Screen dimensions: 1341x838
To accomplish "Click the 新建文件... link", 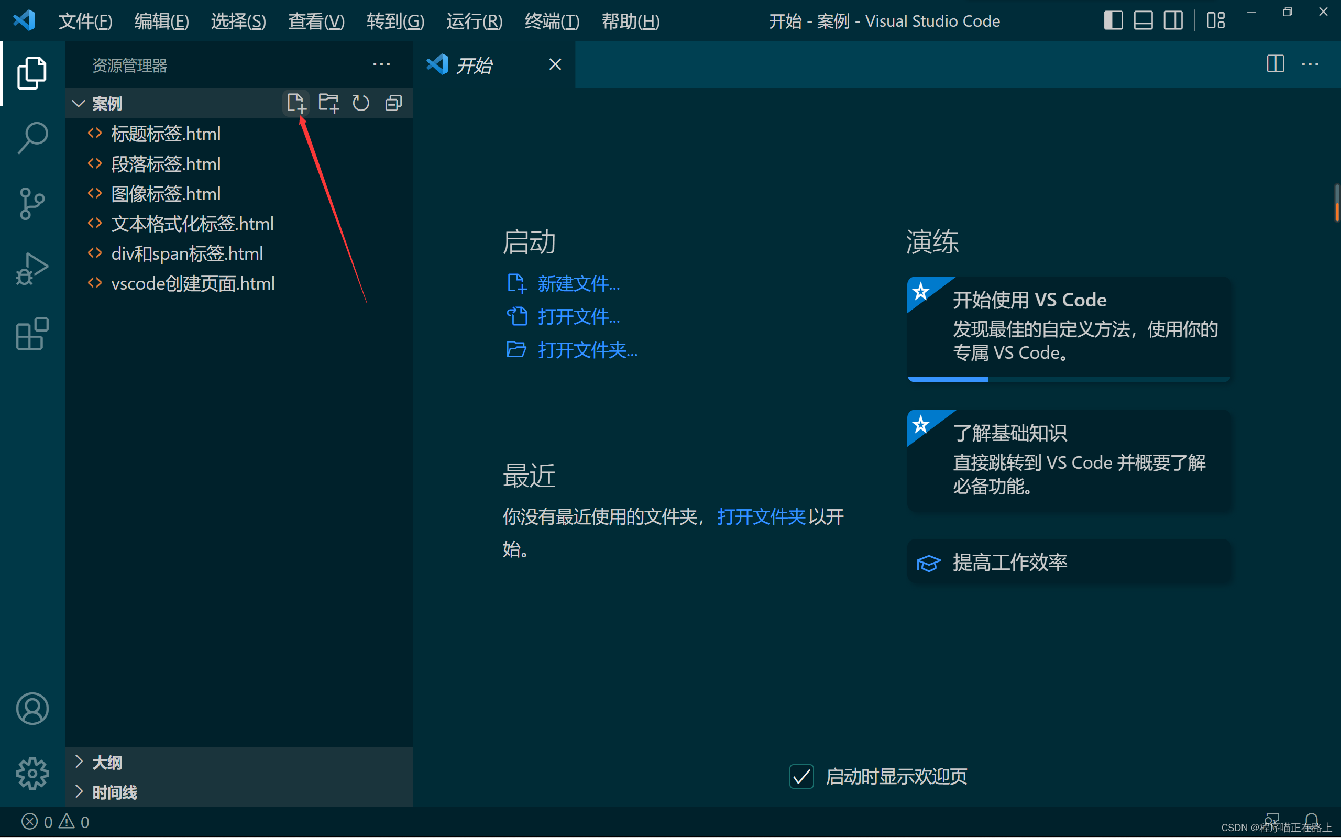I will coord(578,283).
